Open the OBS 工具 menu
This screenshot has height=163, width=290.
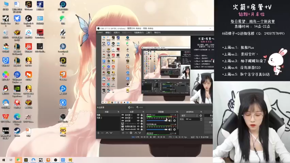pos(149,33)
